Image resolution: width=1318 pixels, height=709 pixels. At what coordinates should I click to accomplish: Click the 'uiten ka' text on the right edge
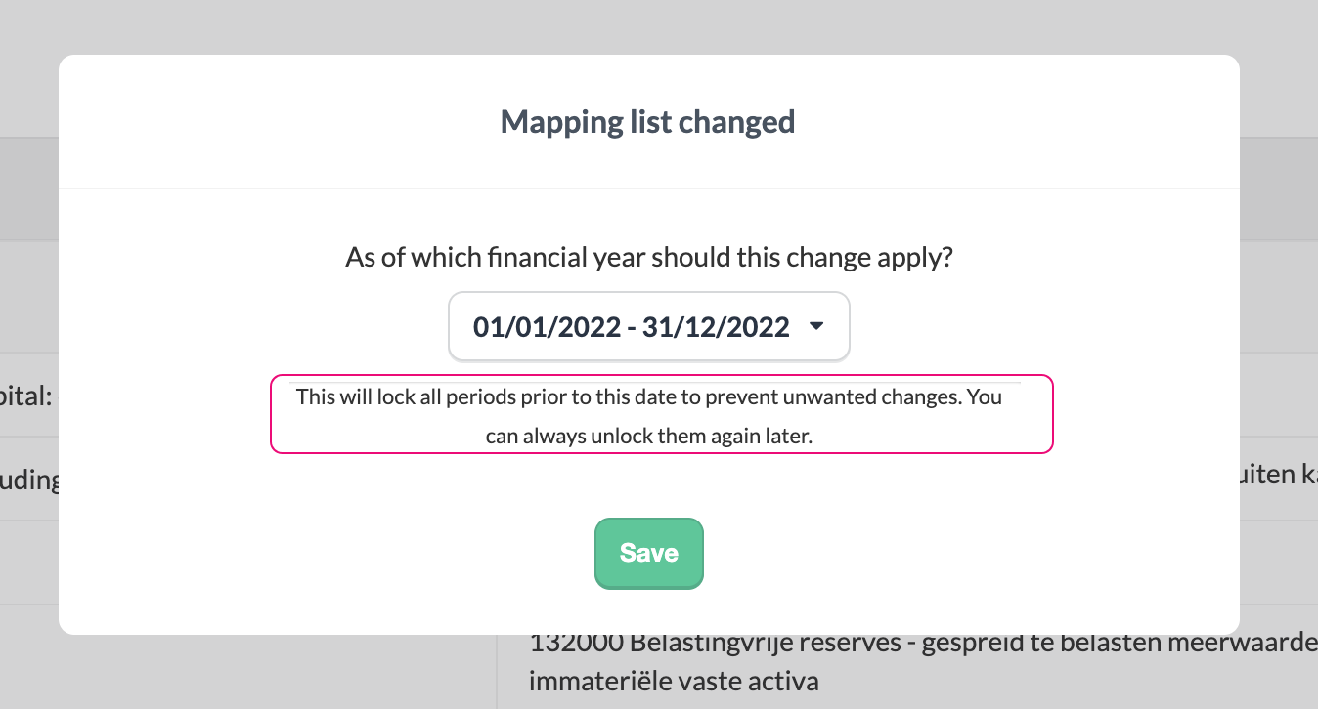coord(1279,475)
